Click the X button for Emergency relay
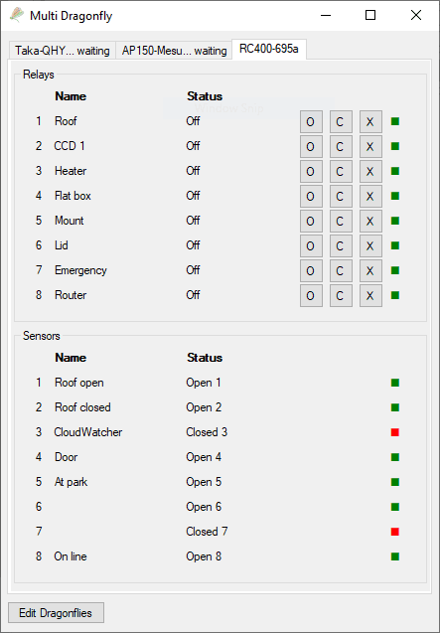 (370, 270)
